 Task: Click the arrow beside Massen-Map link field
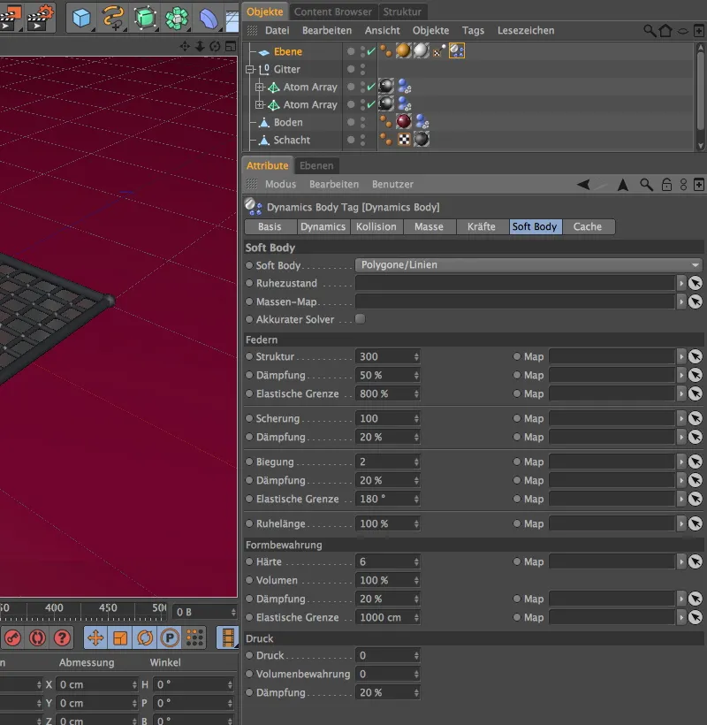tap(681, 301)
